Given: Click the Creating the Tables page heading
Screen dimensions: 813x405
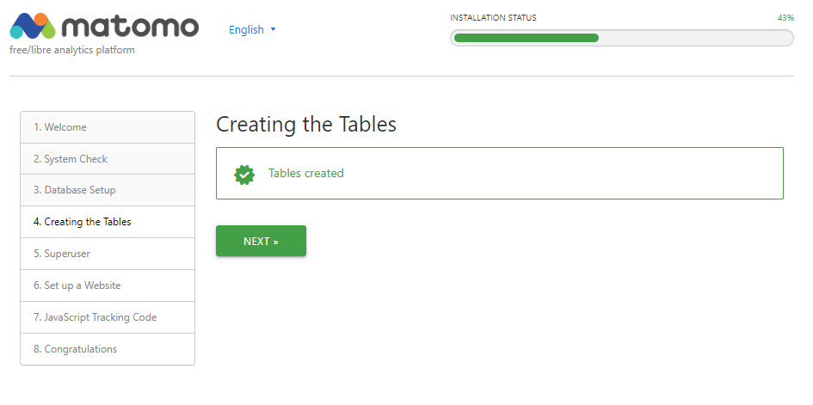Looking at the screenshot, I should coord(306,125).
